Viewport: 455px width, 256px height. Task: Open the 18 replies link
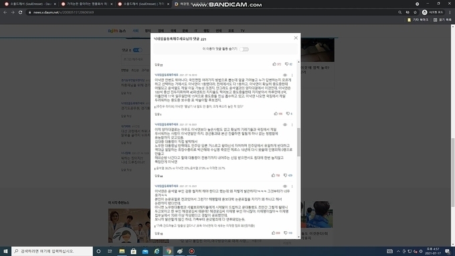tap(159, 233)
